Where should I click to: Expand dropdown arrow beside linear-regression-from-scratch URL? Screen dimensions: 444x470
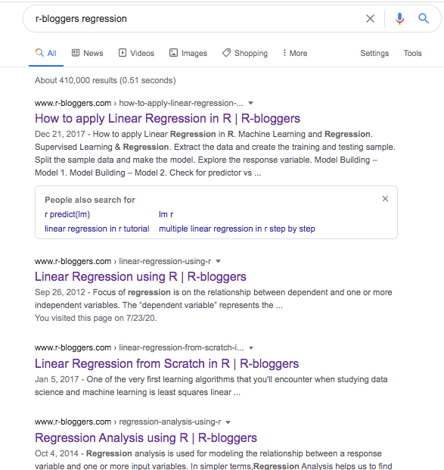click(x=251, y=348)
